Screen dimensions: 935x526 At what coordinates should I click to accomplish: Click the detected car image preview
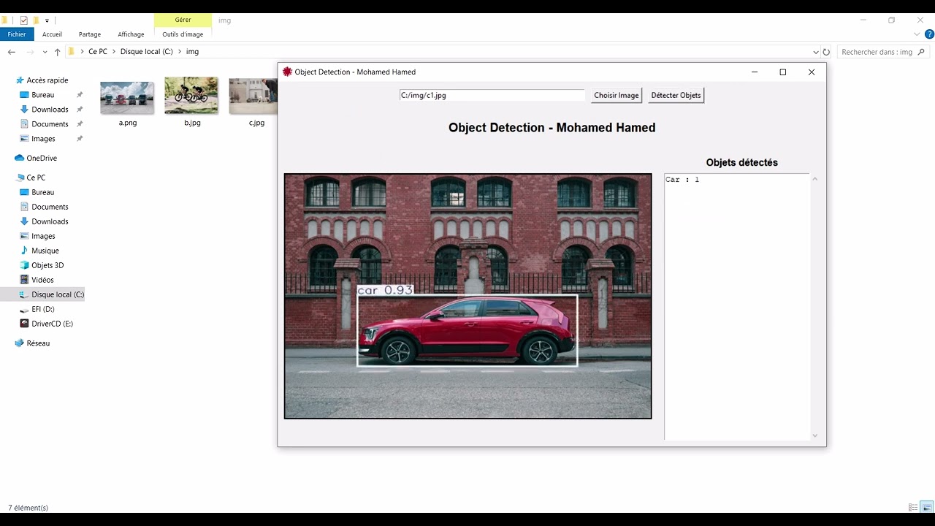click(467, 296)
